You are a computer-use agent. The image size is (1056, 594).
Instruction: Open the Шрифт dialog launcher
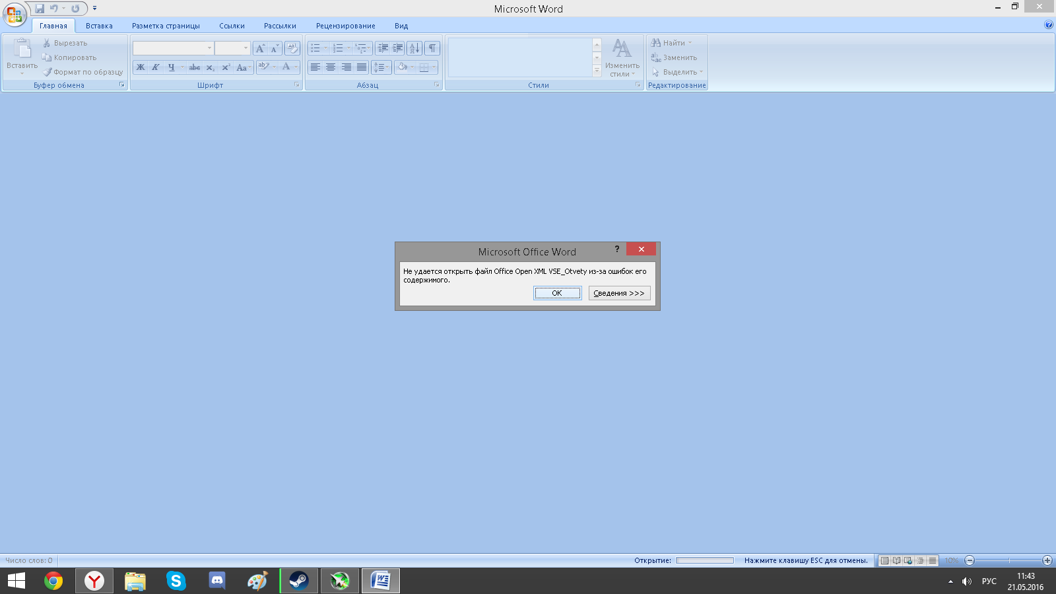pos(297,85)
